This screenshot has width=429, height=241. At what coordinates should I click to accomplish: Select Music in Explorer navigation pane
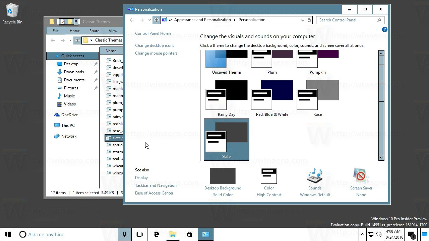pos(69,96)
